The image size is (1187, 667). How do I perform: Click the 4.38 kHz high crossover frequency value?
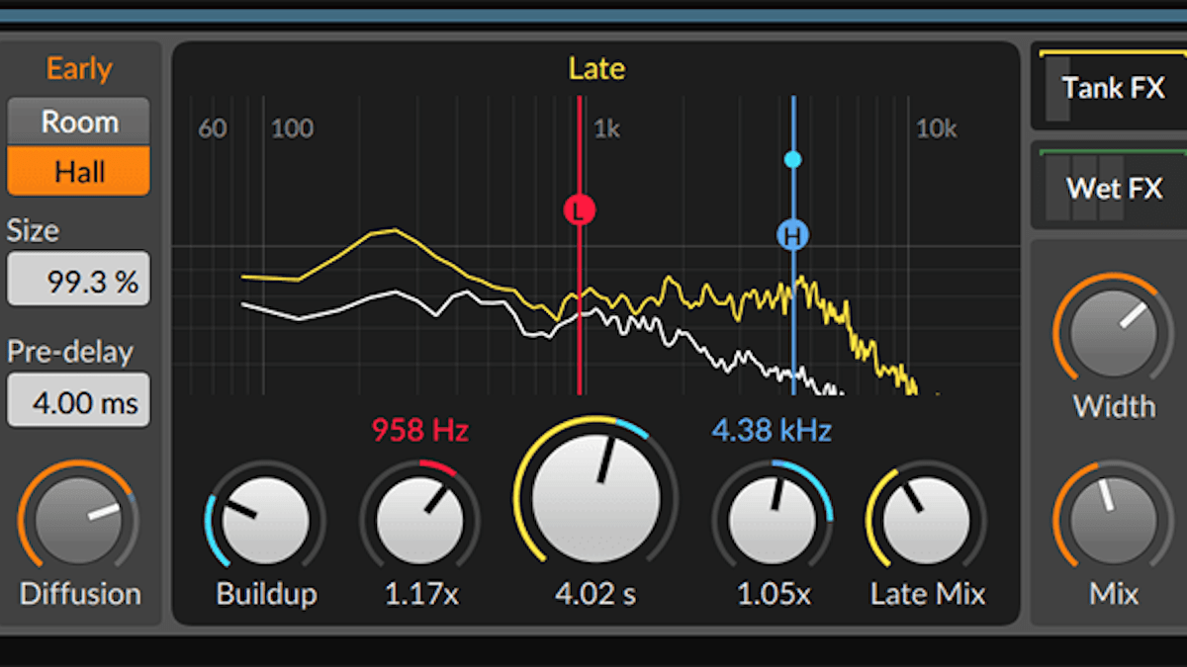(x=772, y=431)
